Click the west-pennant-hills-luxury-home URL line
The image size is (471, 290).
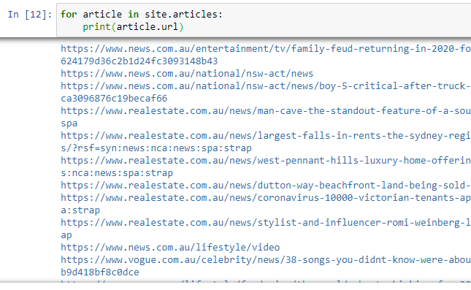266,161
